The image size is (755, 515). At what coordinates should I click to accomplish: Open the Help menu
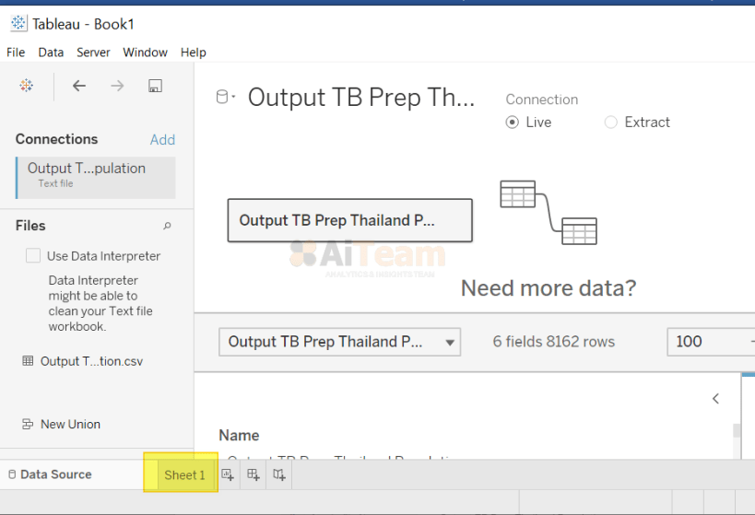pyautogui.click(x=194, y=52)
